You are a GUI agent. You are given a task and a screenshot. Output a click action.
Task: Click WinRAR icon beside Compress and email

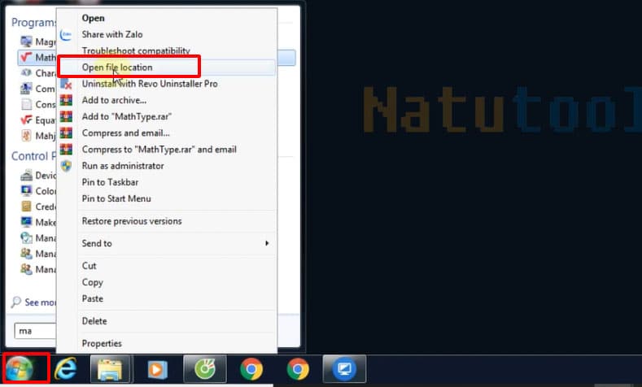pos(66,133)
